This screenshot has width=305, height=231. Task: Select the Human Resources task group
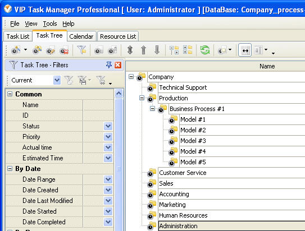pyautogui.click(x=183, y=215)
